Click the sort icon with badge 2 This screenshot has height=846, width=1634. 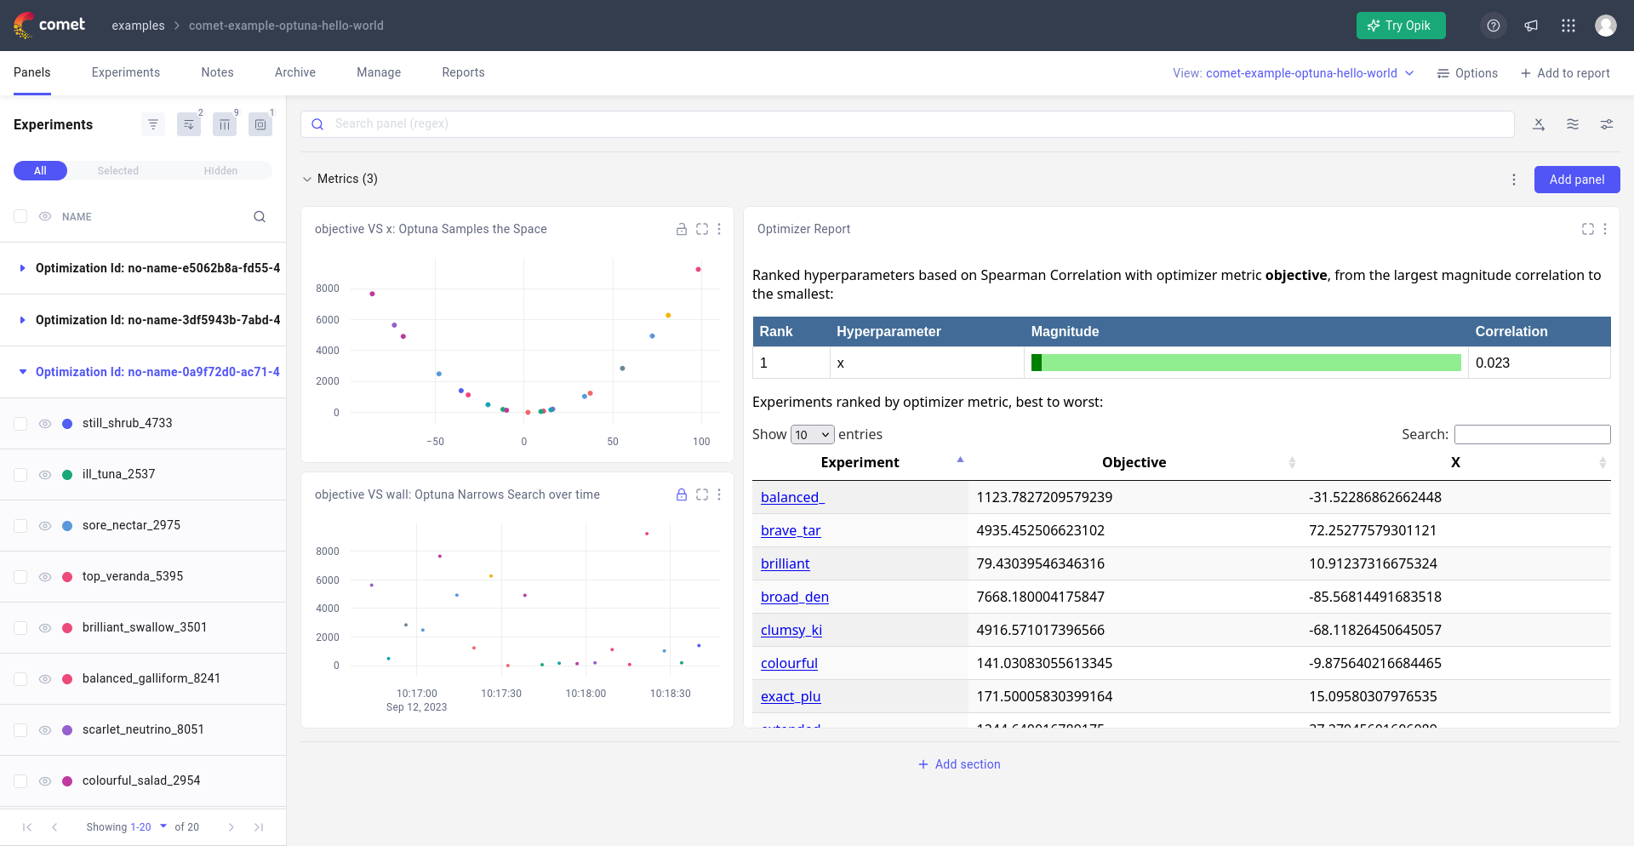[x=189, y=124]
